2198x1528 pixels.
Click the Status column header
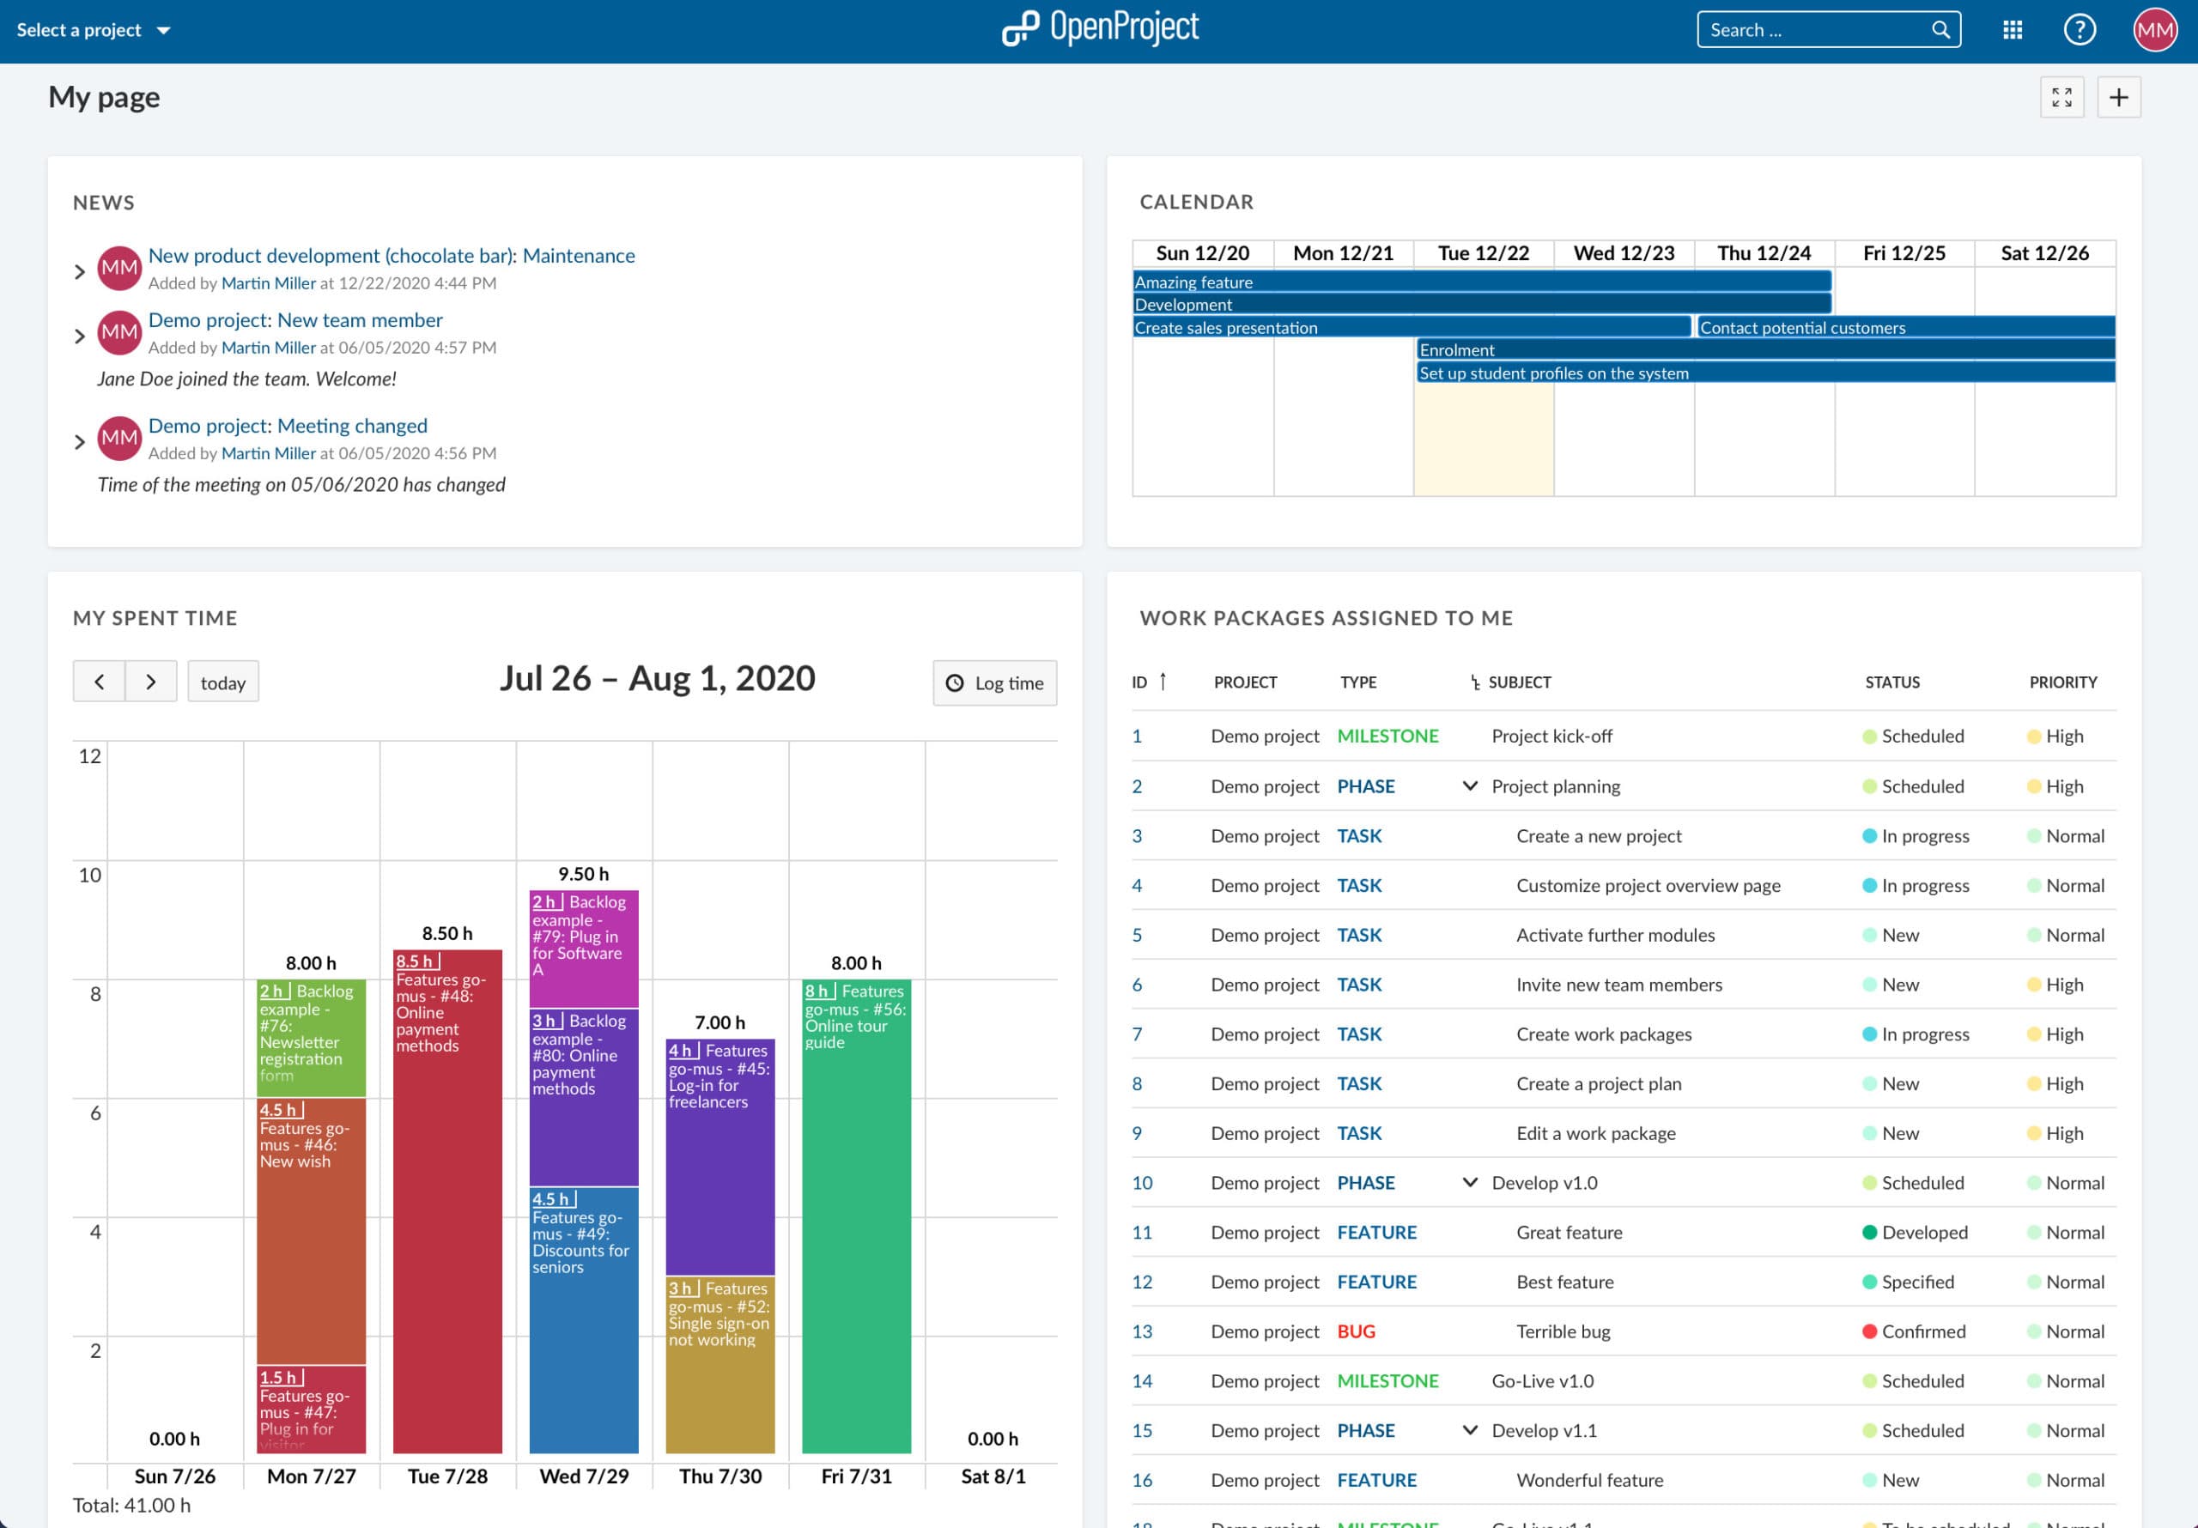point(1891,682)
